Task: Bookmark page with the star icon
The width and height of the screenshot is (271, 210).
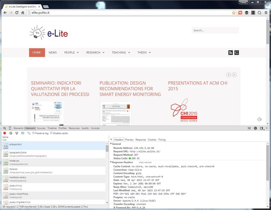Action: tap(234, 13)
